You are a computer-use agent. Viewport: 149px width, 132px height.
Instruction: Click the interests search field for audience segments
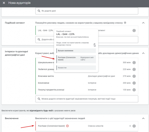coord(87,99)
